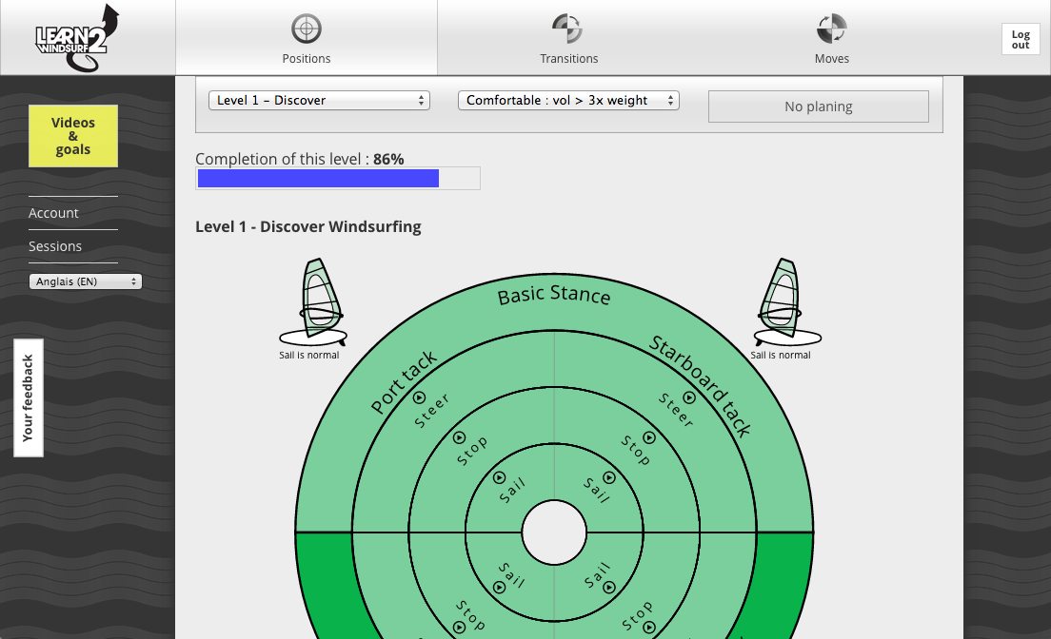1051x639 pixels.
Task: Play the Stop video in Starboard tack quadrant
Action: (649, 438)
